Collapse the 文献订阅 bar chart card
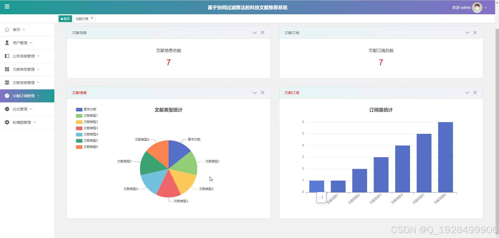This screenshot has height=238, width=499. click(467, 93)
